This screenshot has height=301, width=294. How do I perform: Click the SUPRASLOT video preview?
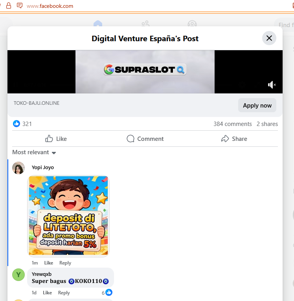(x=145, y=71)
